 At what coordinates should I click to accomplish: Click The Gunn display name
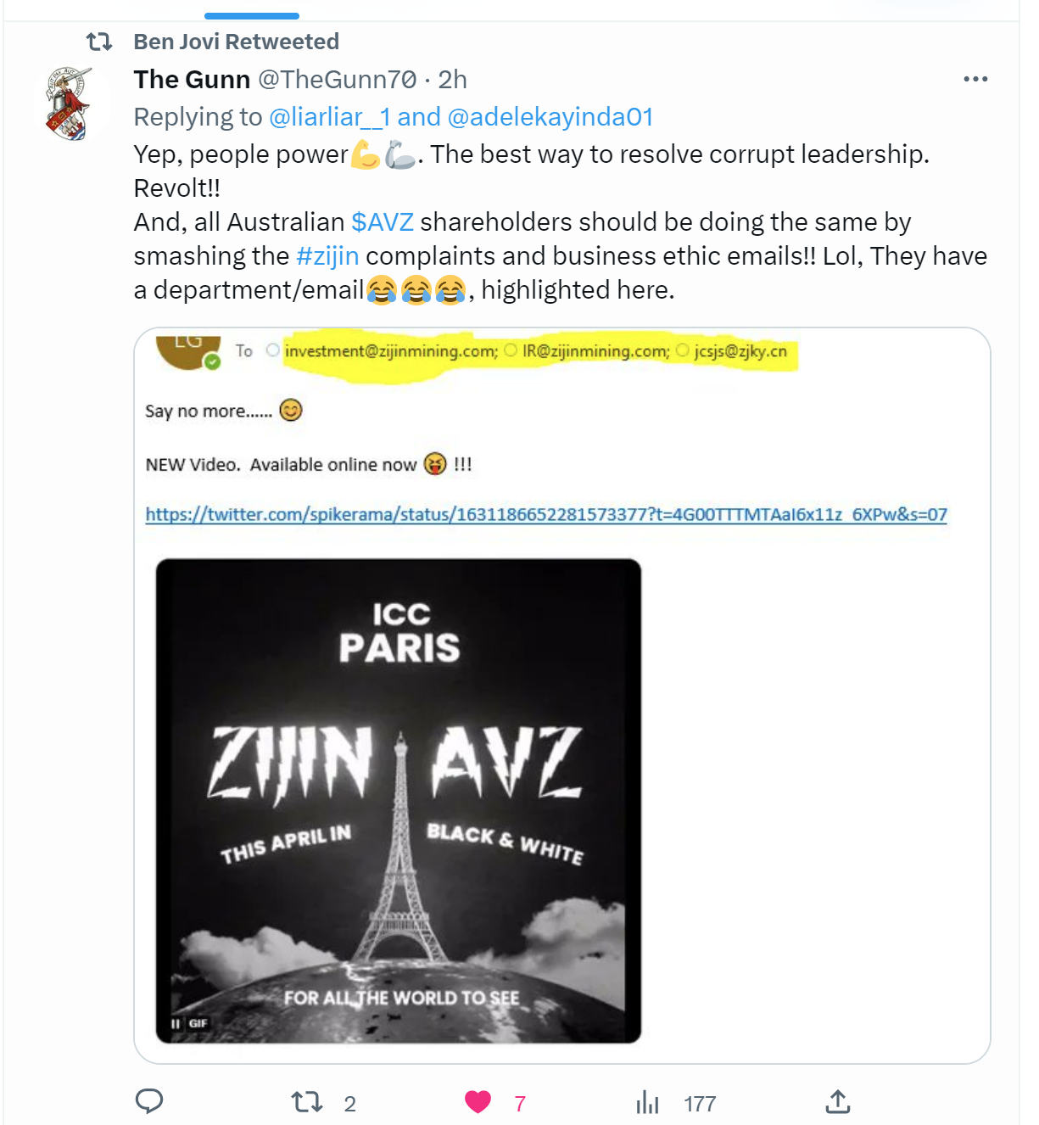pyautogui.click(x=192, y=80)
